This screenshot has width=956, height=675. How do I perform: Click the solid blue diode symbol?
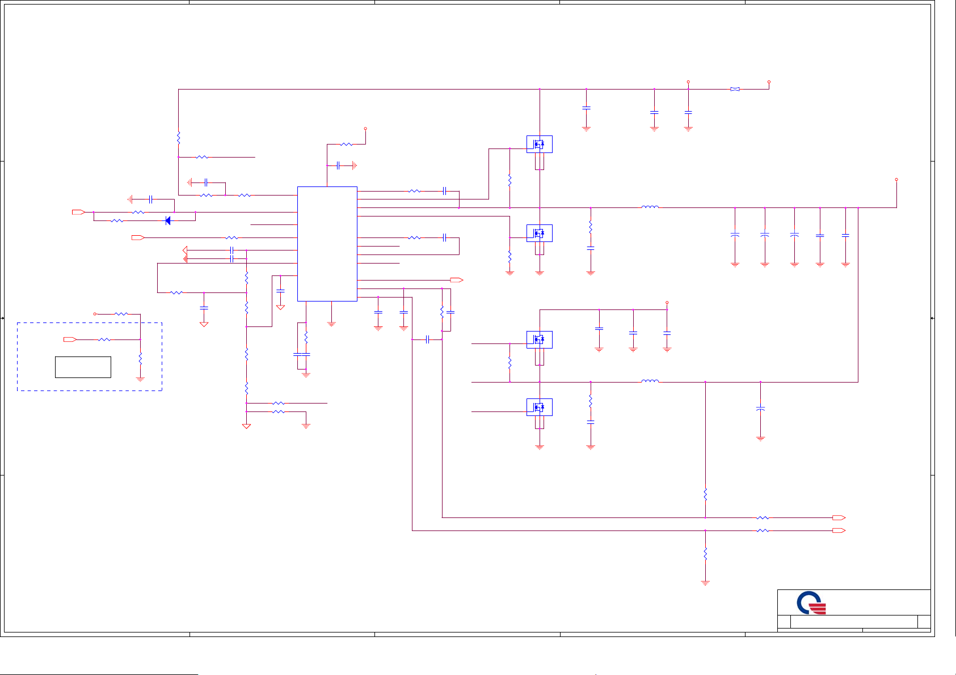point(168,220)
